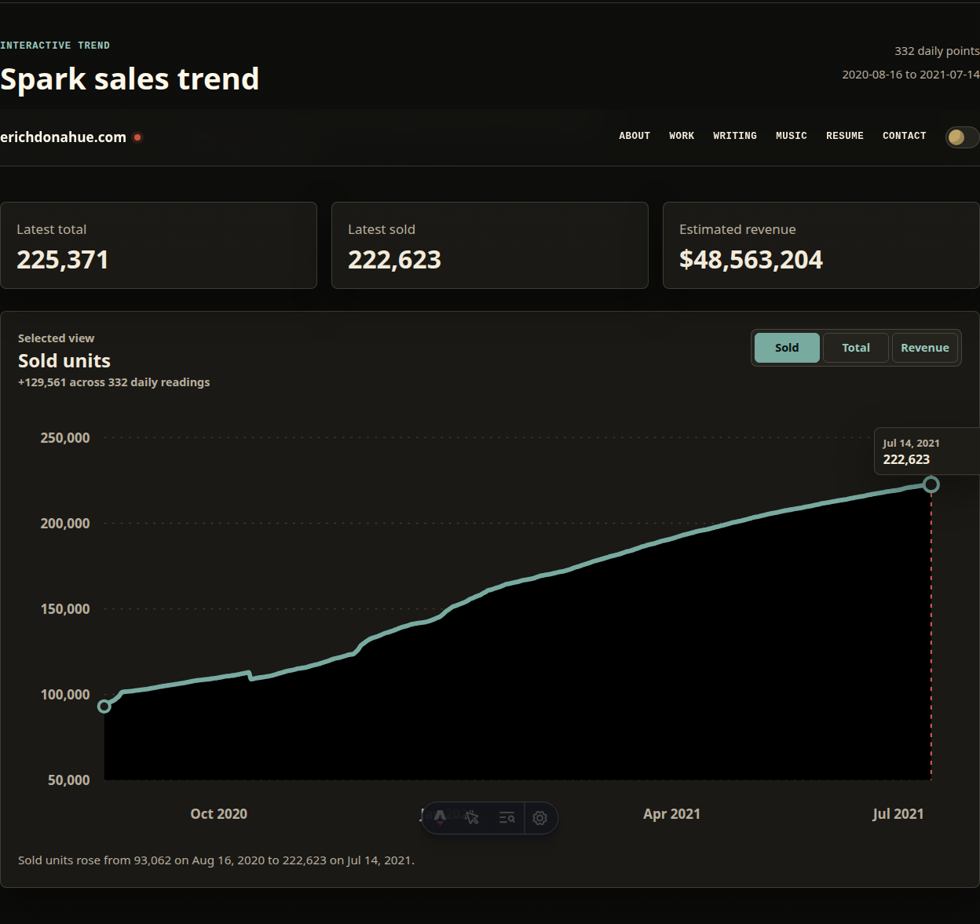Screen dimensions: 980x924
Task: Open the CONTACT nav link
Action: click(905, 136)
